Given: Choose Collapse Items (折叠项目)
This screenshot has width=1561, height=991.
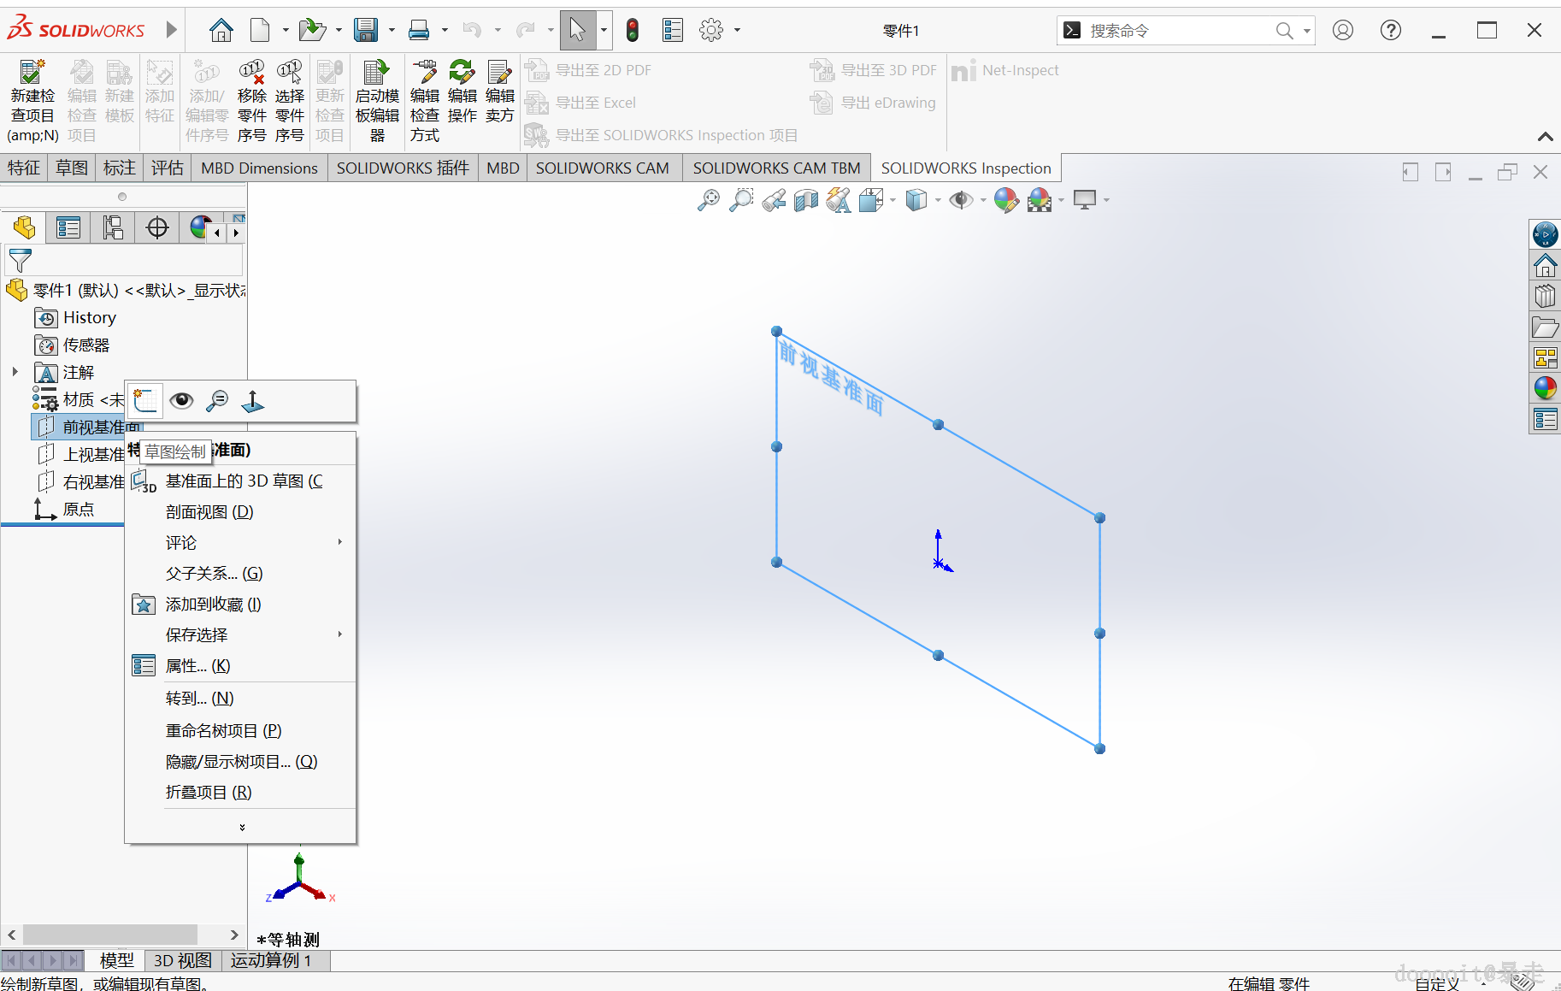Looking at the screenshot, I should (x=243, y=792).
